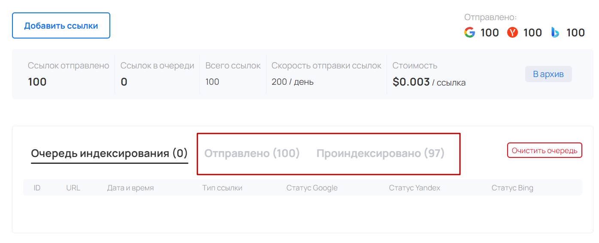Click the Google logo icon

pos(470,33)
